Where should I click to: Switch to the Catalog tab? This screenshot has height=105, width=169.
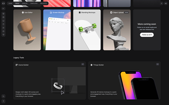(25, 3)
